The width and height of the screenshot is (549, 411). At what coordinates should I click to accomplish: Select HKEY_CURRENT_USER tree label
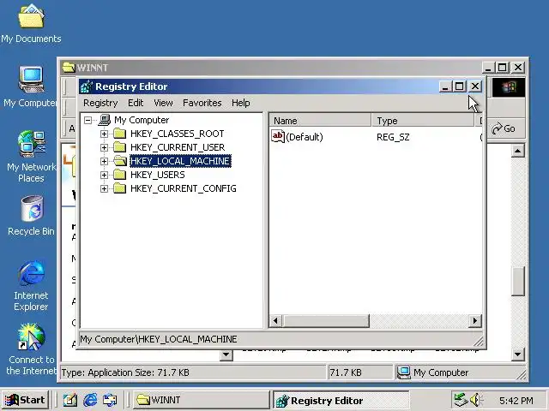(178, 147)
